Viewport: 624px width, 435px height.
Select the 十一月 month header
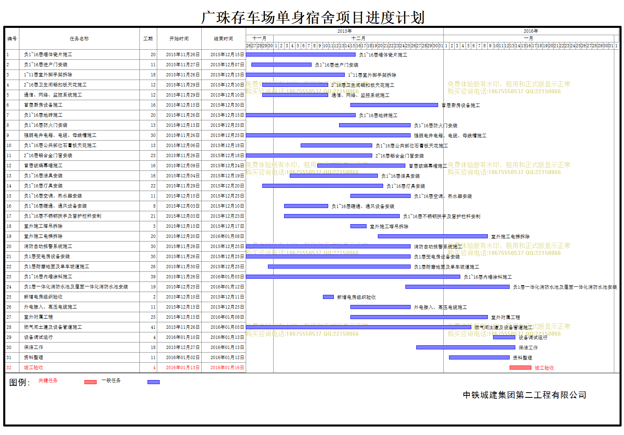tap(259, 38)
